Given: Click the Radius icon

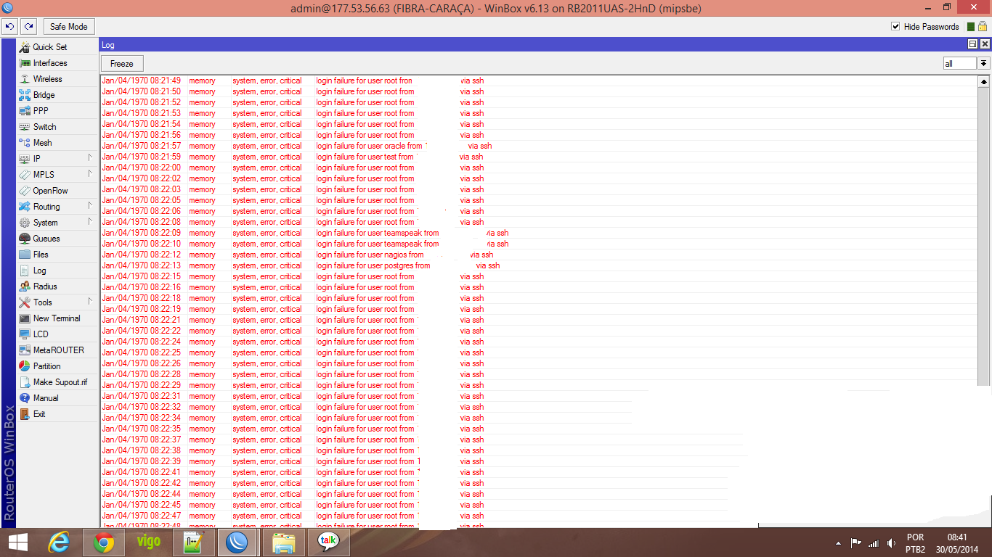Looking at the screenshot, I should (25, 286).
